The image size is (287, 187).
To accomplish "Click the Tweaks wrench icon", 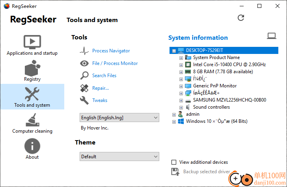I will (84, 100).
